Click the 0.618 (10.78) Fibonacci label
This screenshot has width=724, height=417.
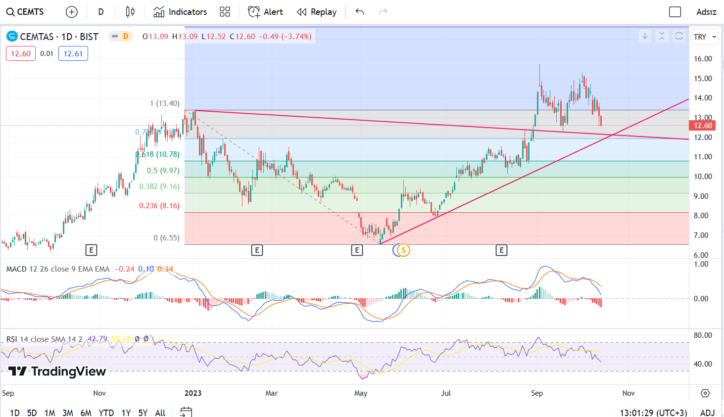click(158, 154)
